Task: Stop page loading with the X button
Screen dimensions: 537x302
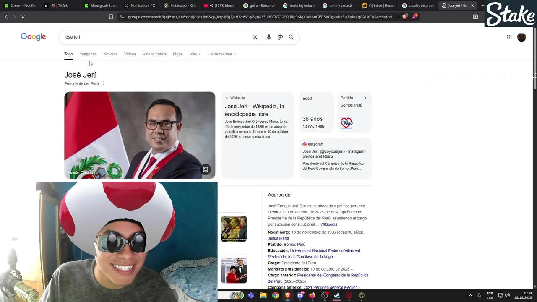Action: pyautogui.click(x=23, y=17)
